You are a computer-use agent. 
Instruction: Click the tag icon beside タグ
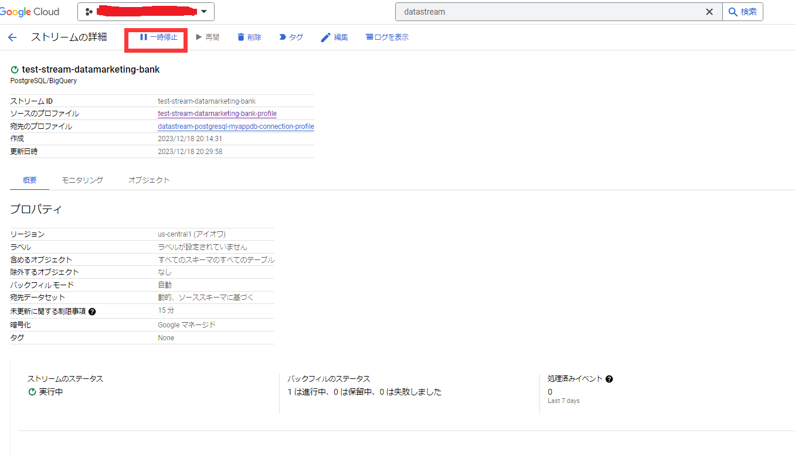(x=283, y=37)
